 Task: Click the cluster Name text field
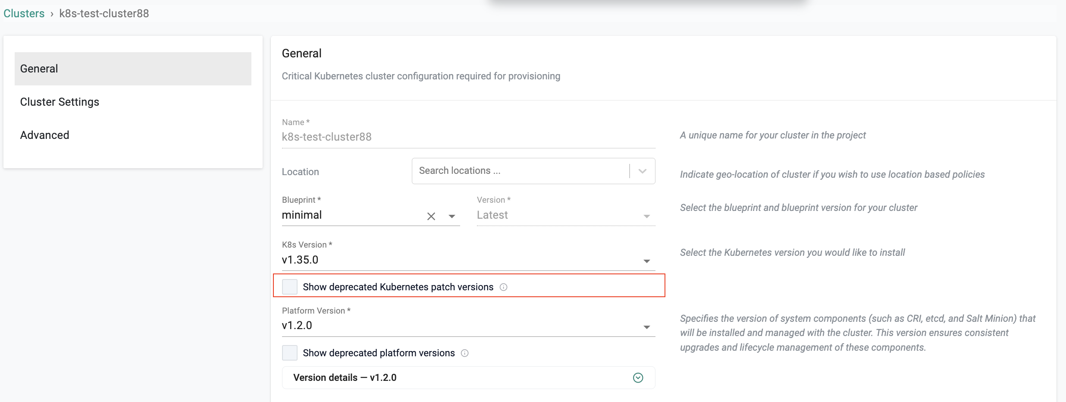tap(468, 137)
